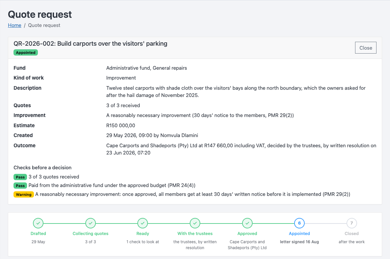The width and height of the screenshot is (390, 259).
Task: Click the Pass badge for 3 of 3 quotes received
Action: pyautogui.click(x=20, y=177)
